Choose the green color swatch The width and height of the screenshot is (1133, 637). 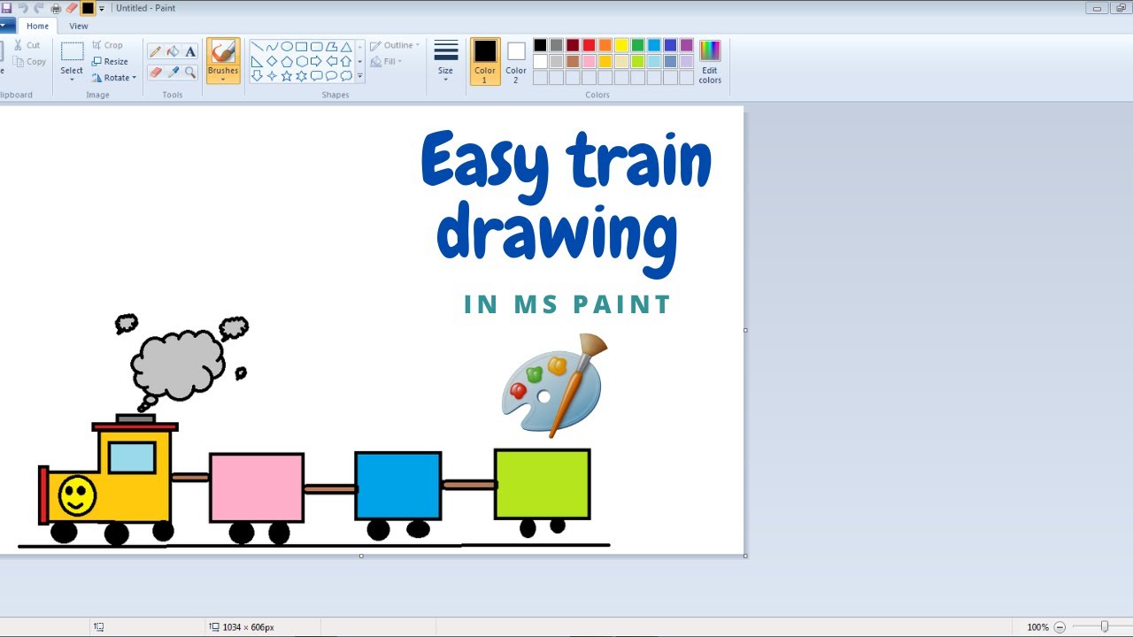point(637,45)
